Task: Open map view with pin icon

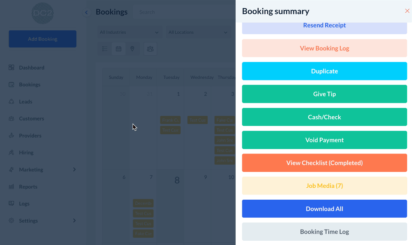Action: coord(132,49)
